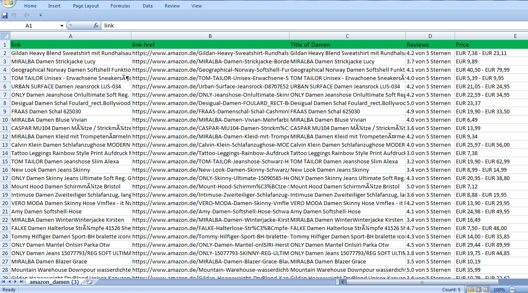Image resolution: width=528 pixels, height=293 pixels.
Task: Click 'MIRALBA Damen Bluse Vivian' in column A
Action: [70, 120]
